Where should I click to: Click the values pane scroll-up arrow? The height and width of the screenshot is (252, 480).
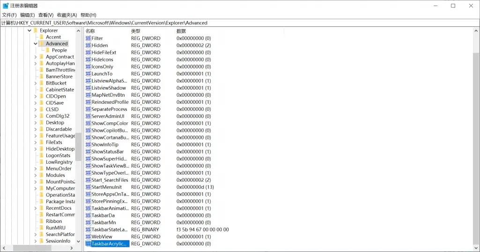tap(476, 31)
